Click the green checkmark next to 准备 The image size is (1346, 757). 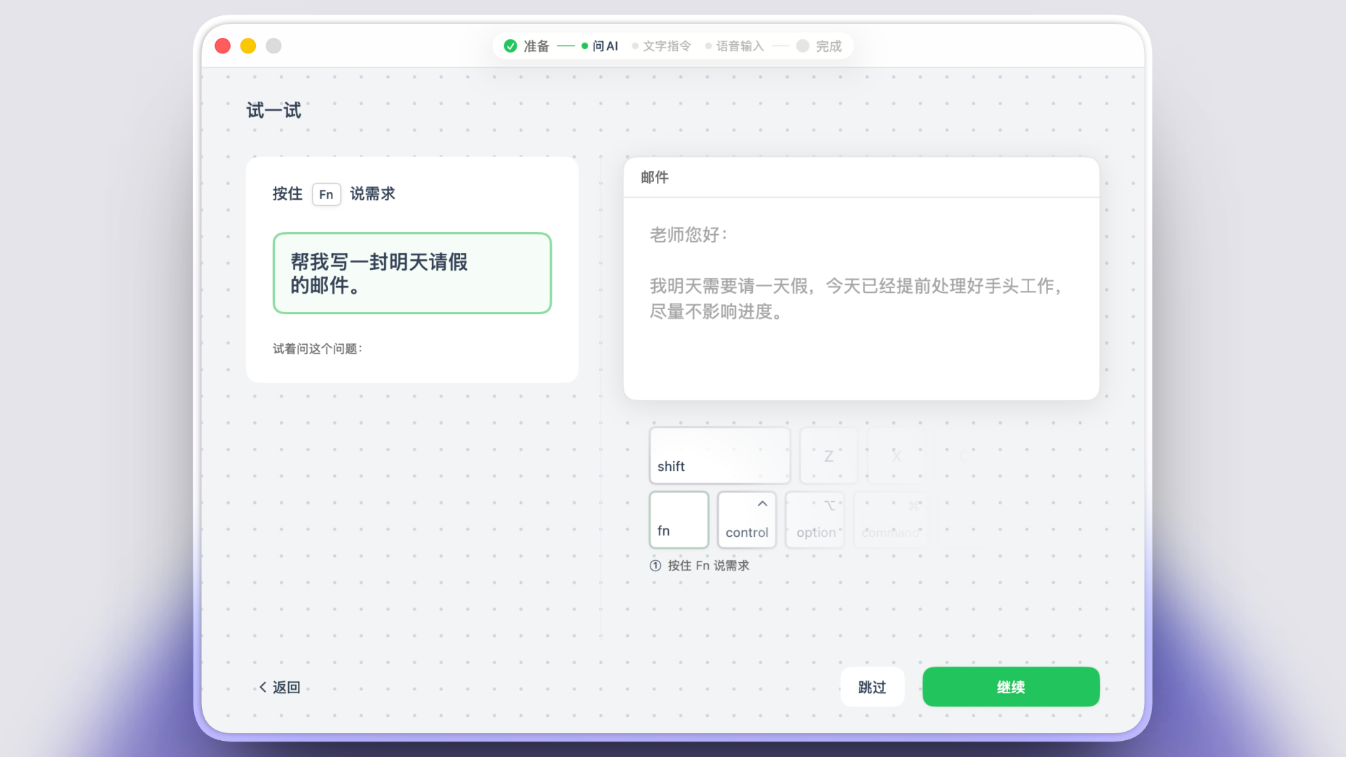[x=510, y=46]
